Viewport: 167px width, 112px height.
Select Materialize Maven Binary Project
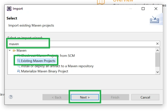(x=44, y=71)
